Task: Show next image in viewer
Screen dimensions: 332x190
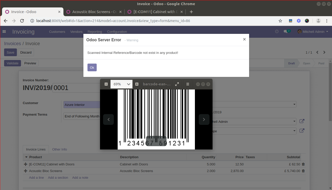Action: (x=204, y=119)
